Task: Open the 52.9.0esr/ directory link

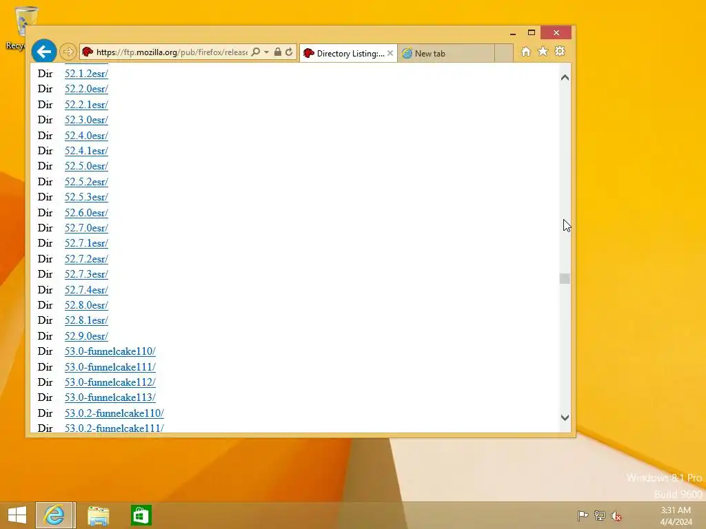Action: pyautogui.click(x=86, y=336)
